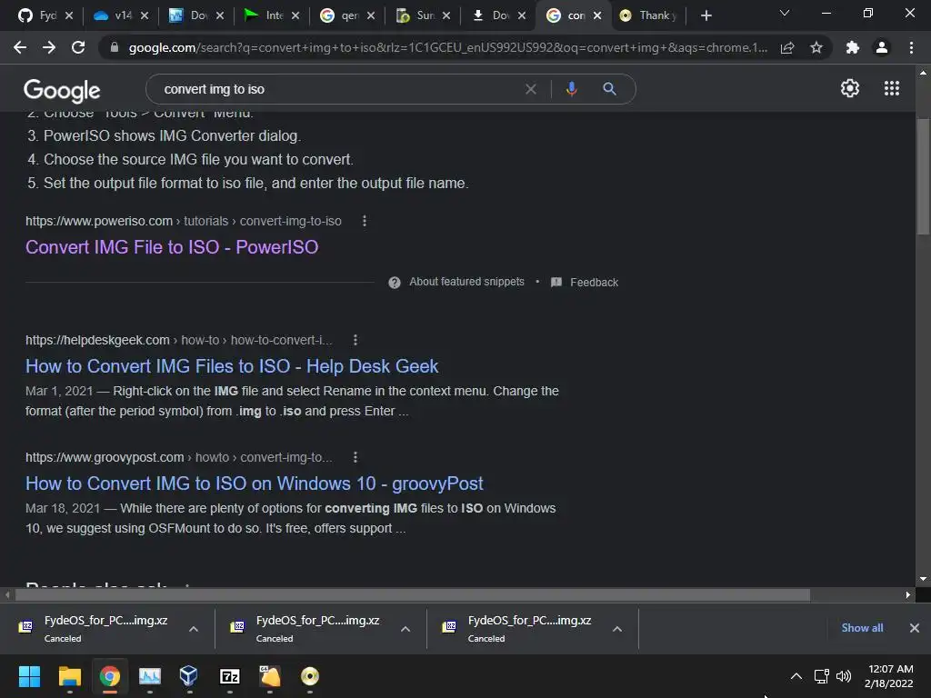Open groovyPost IMG to ISO article
Screen dimensions: 931x698
[255, 484]
